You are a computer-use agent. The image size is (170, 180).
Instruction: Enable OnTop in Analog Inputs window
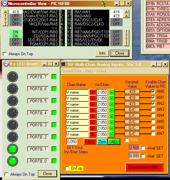[67, 168]
